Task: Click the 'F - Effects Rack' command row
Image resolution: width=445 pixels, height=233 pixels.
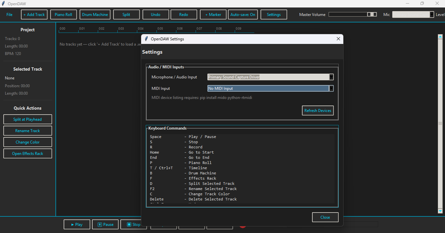Action: (183, 178)
